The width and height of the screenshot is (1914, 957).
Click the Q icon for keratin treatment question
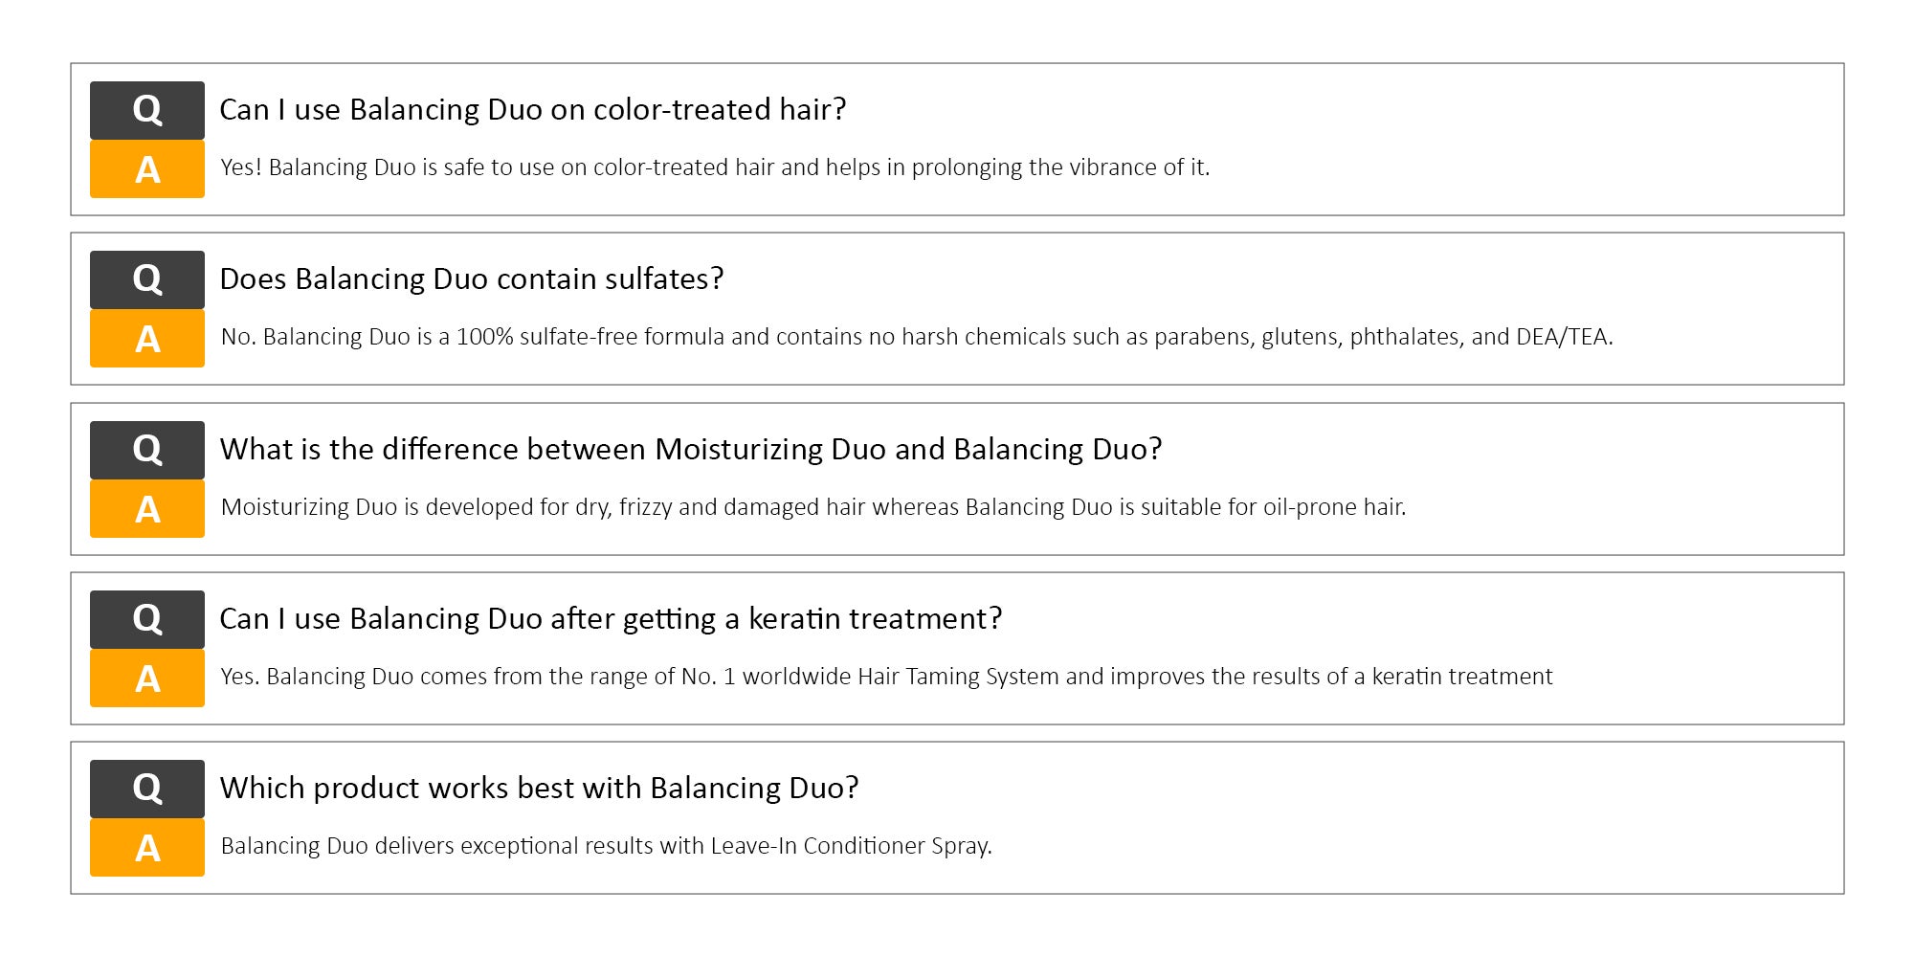click(147, 619)
